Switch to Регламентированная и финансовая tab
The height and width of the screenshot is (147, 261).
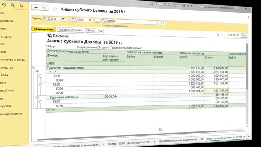tap(76, 145)
